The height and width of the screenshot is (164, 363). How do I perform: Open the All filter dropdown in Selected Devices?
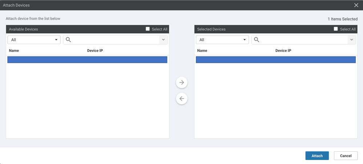(222, 40)
